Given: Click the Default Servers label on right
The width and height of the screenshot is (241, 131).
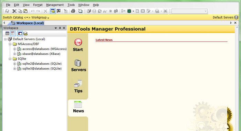Looking at the screenshot, I should [223, 18].
